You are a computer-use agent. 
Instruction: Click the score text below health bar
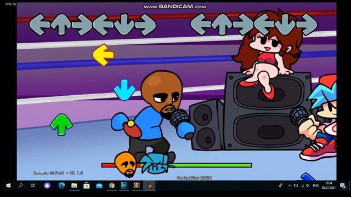194,178
